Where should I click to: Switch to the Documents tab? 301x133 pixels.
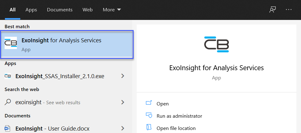click(x=60, y=10)
